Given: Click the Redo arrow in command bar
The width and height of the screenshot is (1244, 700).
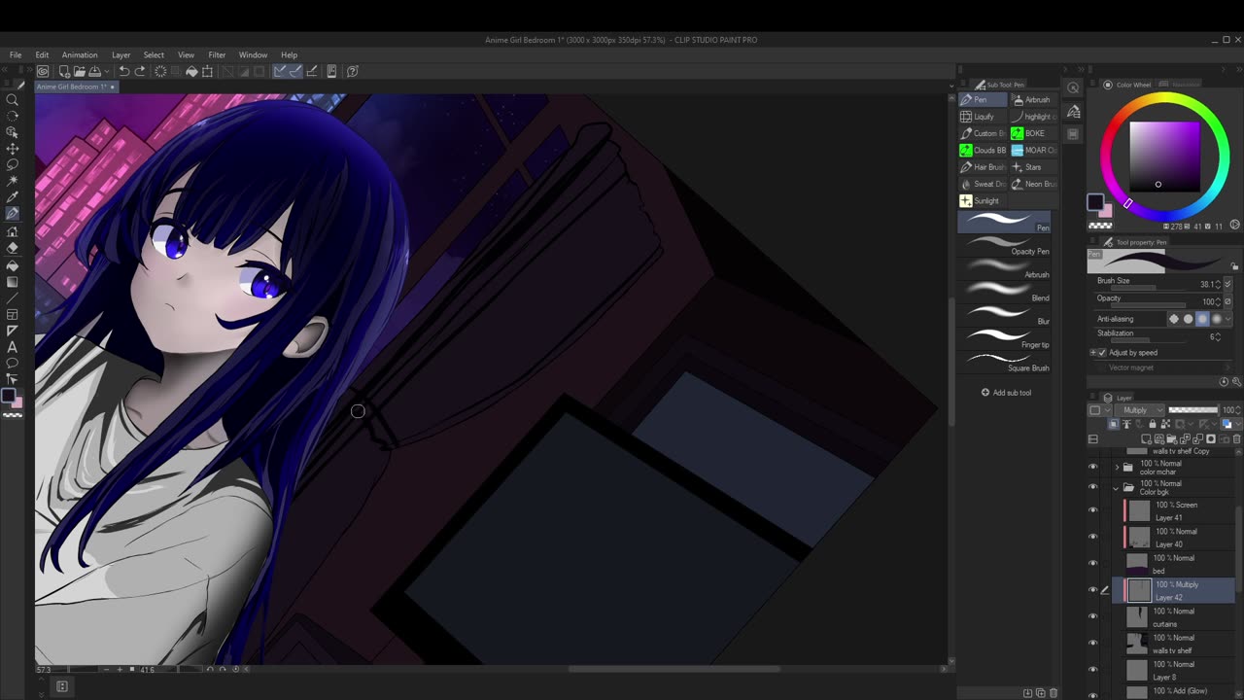Looking at the screenshot, I should 139,71.
